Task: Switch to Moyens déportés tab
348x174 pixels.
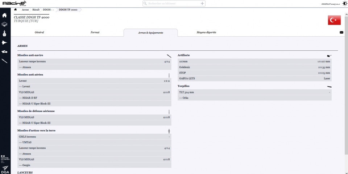Action: tap(206, 32)
